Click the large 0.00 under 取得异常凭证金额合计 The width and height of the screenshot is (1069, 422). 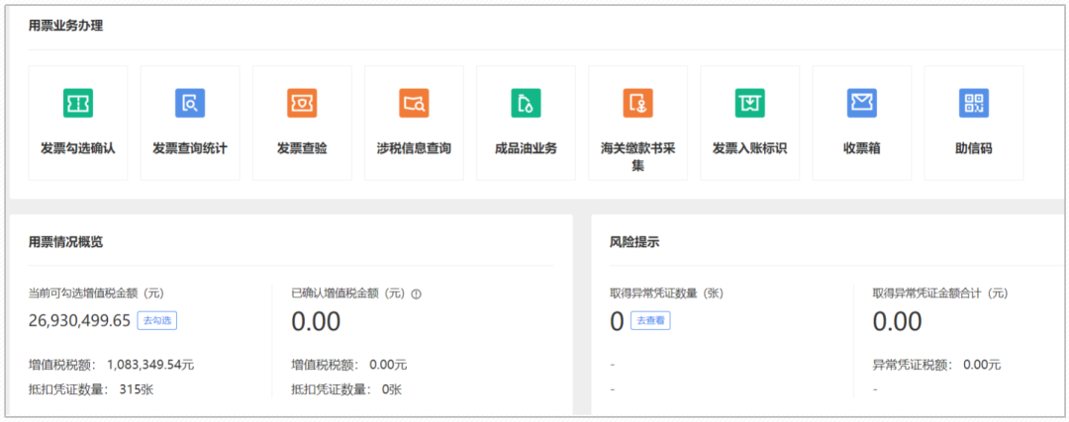pos(897,321)
